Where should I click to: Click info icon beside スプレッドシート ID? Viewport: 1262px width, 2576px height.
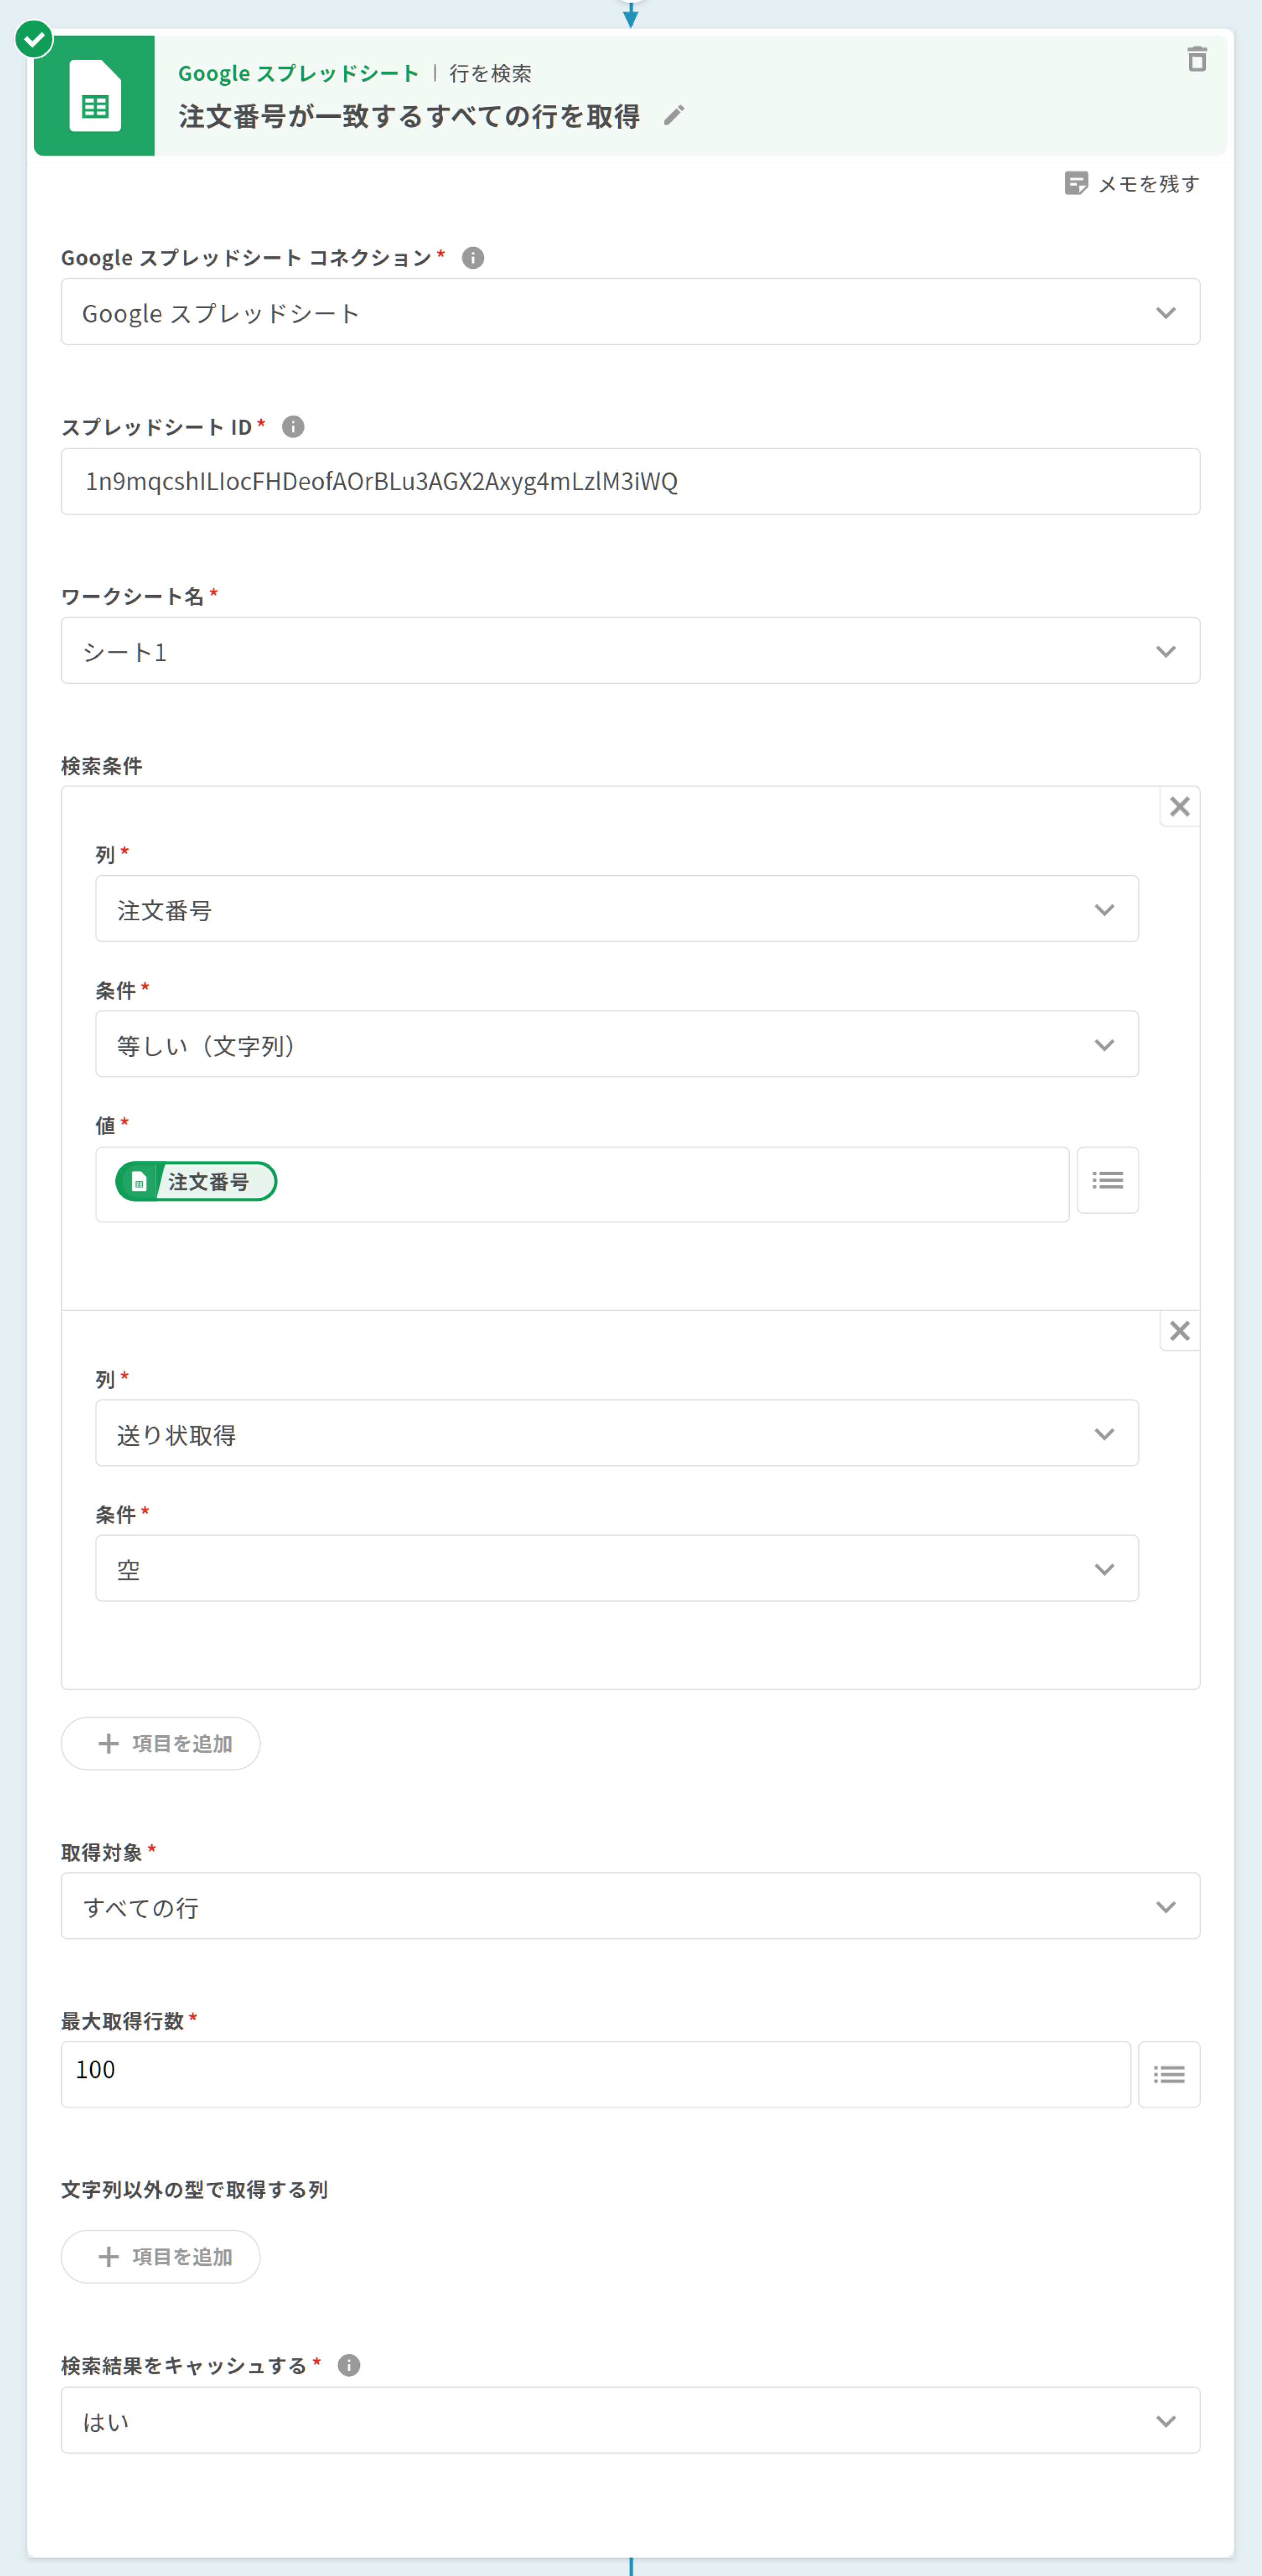click(x=293, y=427)
